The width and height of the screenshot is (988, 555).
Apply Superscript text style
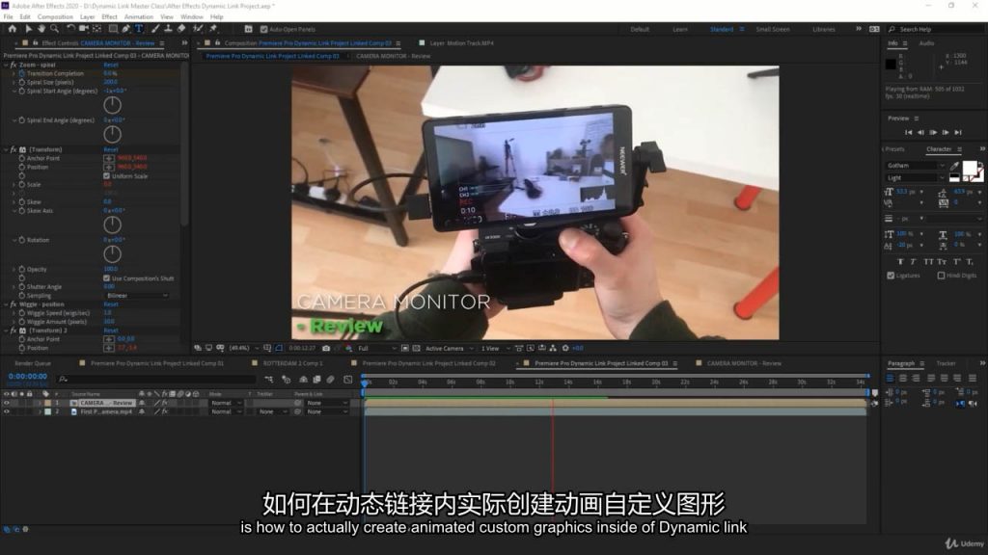click(956, 262)
